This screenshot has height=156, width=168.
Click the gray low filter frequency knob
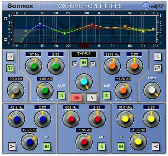[16, 91]
